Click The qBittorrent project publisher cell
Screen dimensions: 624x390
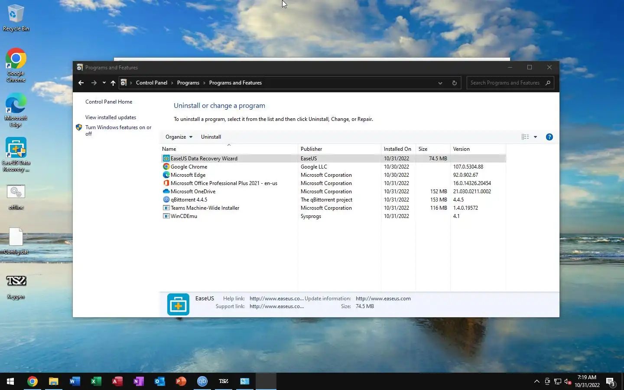[x=326, y=200]
